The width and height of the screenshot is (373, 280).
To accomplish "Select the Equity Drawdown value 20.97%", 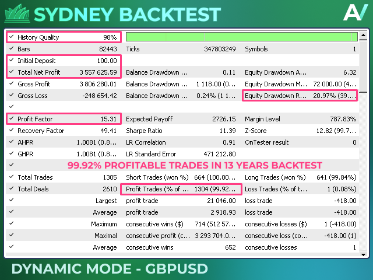I will click(335, 96).
